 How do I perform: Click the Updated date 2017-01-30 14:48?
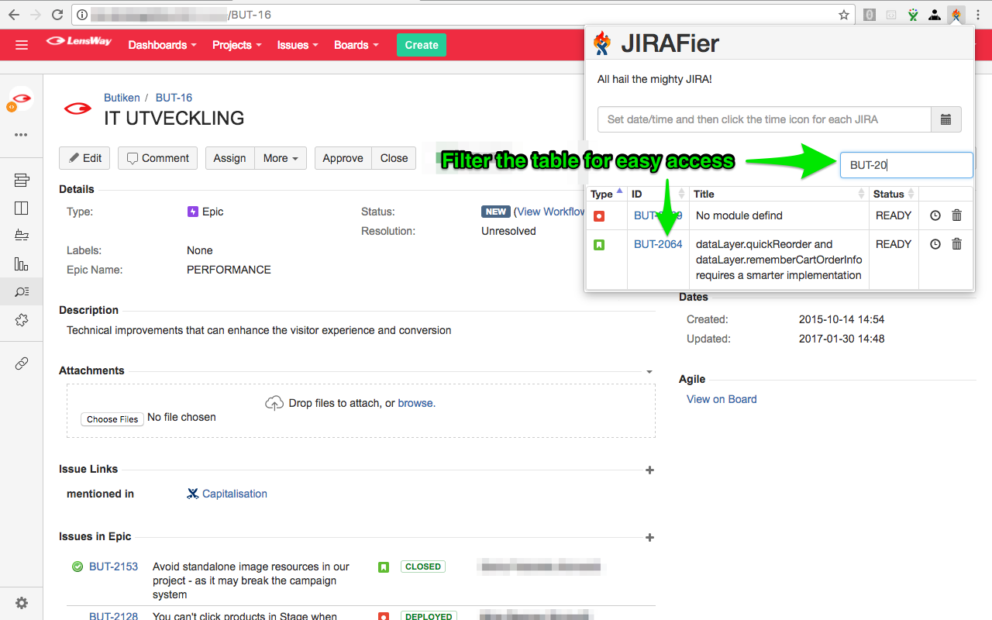pyautogui.click(x=842, y=339)
